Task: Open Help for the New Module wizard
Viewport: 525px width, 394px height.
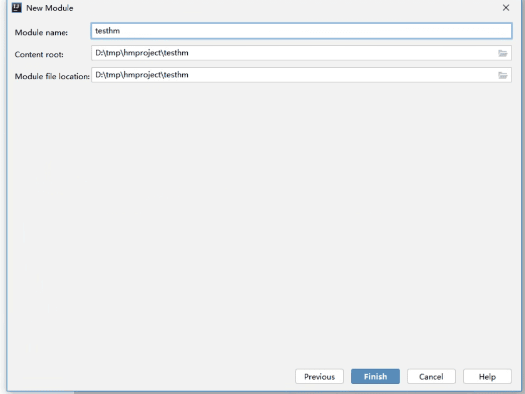Action: (487, 376)
